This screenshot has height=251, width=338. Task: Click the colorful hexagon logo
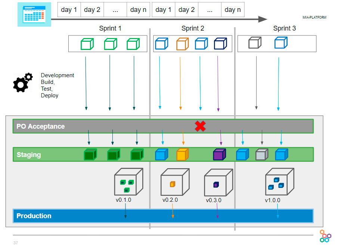tap(325, 236)
